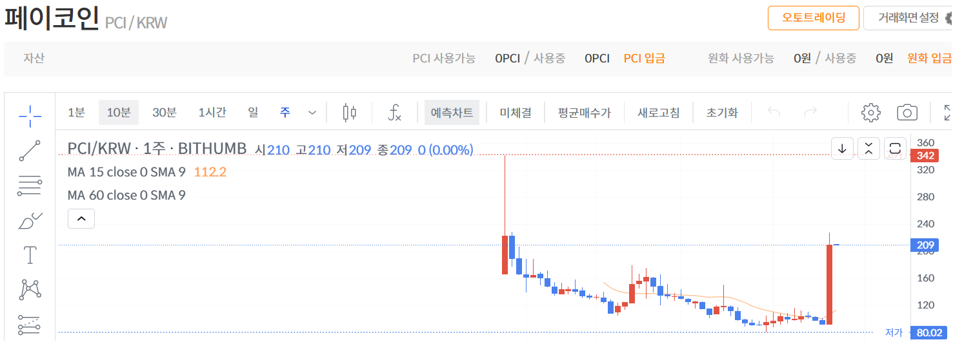Viewport: 953px width, 342px height.
Task: Open the horizontal lines Fibonacci tool
Action: [30, 186]
